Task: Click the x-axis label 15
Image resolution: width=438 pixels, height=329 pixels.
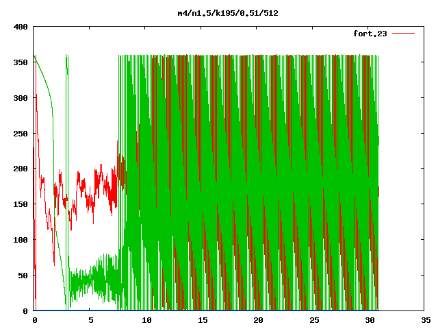Action: point(203,320)
